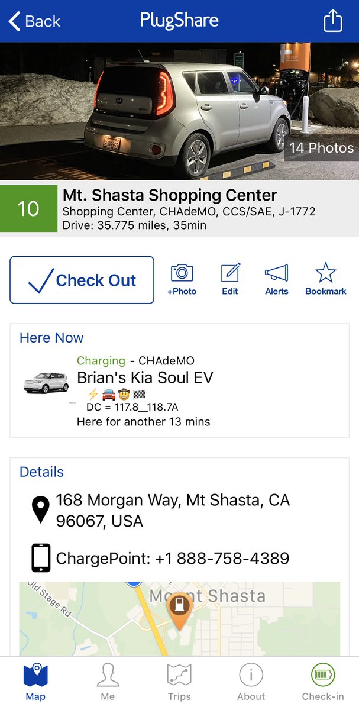The height and width of the screenshot is (710, 359).
Task: Open the Trips tab
Action: point(179,682)
